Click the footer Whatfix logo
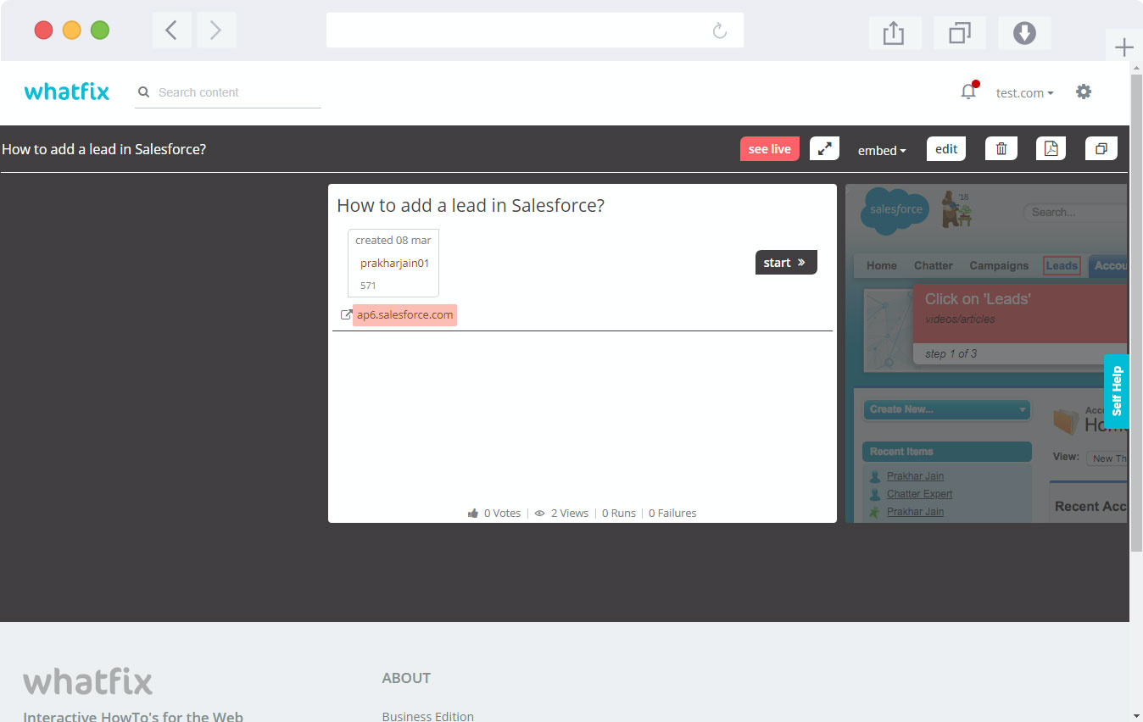Image resolution: width=1143 pixels, height=722 pixels. tap(88, 681)
